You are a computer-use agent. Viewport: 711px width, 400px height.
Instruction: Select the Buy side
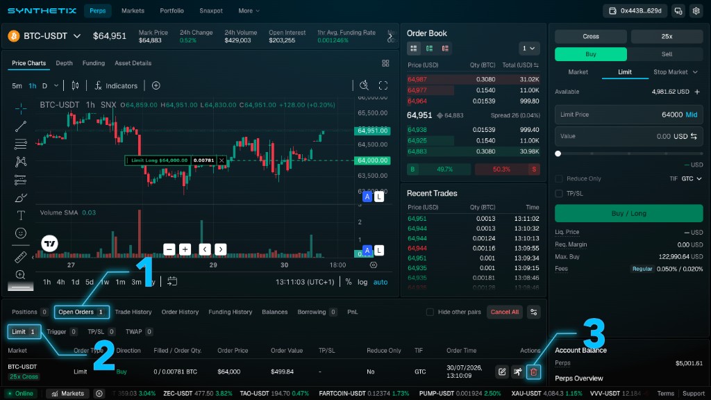click(591, 54)
